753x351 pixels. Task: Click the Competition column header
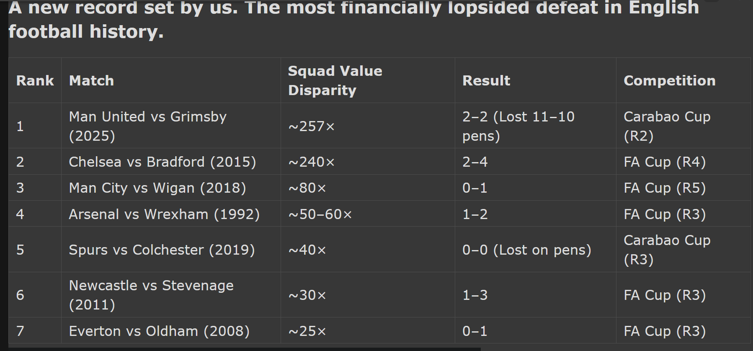670,80
